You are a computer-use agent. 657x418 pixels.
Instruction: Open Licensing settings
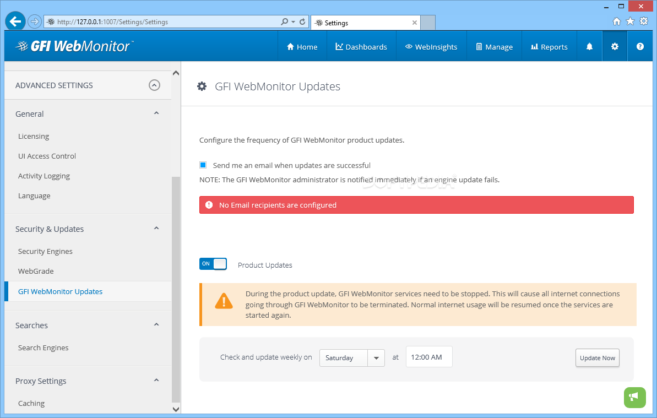pyautogui.click(x=34, y=136)
